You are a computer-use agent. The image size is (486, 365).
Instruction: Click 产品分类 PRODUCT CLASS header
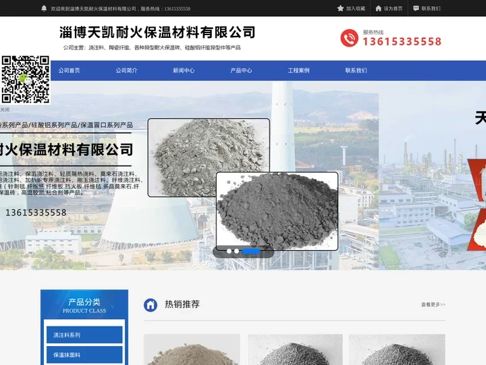pyautogui.click(x=84, y=305)
